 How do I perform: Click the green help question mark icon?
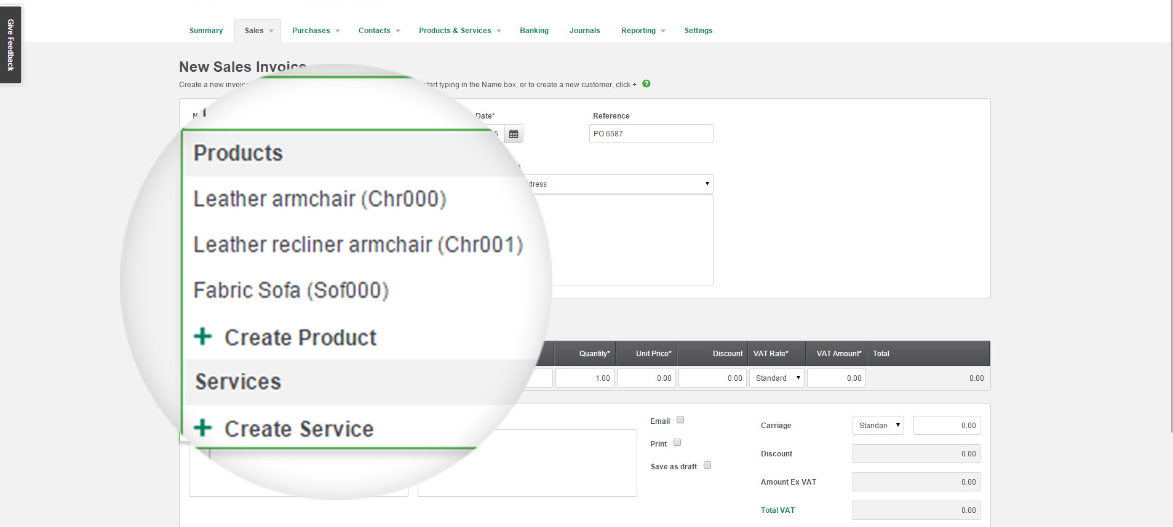(646, 84)
